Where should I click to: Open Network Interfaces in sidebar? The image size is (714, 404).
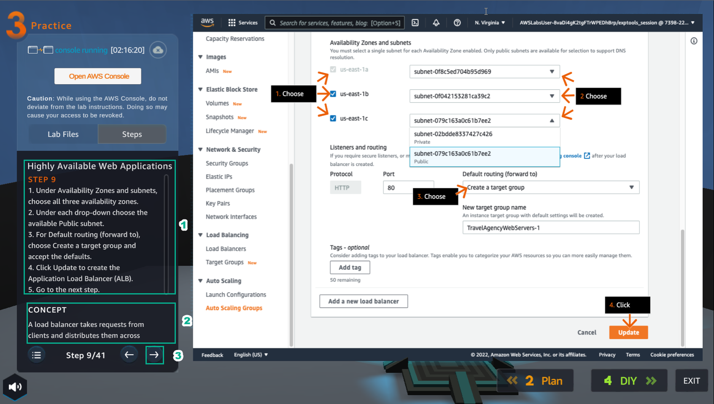click(231, 217)
